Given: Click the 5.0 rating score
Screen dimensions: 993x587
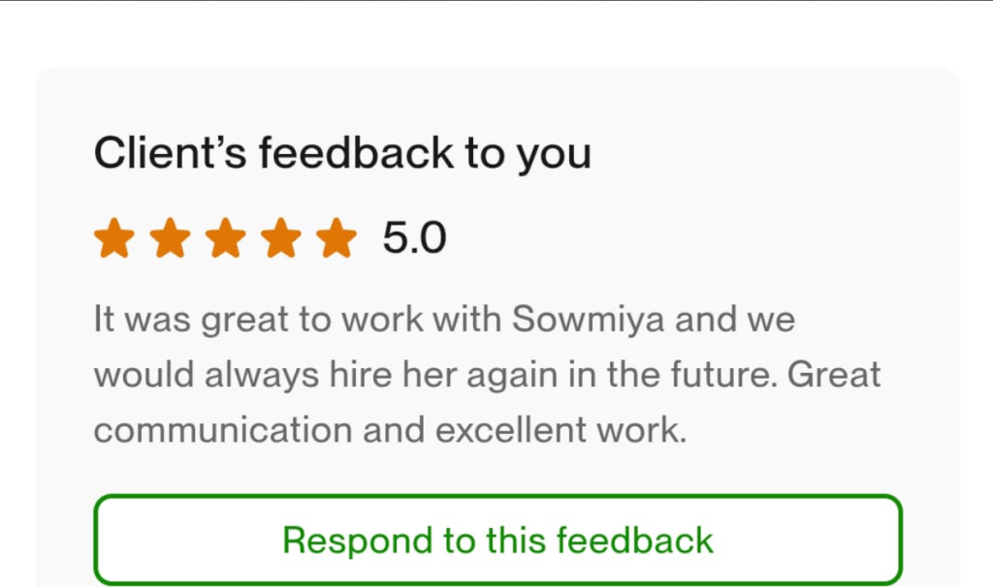Looking at the screenshot, I should (414, 238).
